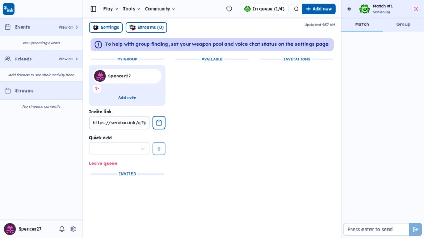Click the info icon in banner

point(98,44)
